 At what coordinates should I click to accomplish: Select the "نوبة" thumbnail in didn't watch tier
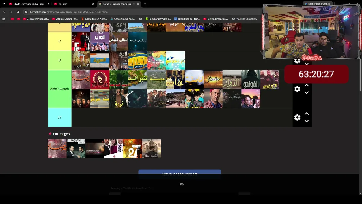[x=119, y=99]
